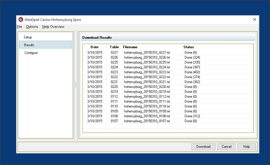
Task: Select file hohensyburg_20150310_0226.txt
Action: click(x=147, y=57)
